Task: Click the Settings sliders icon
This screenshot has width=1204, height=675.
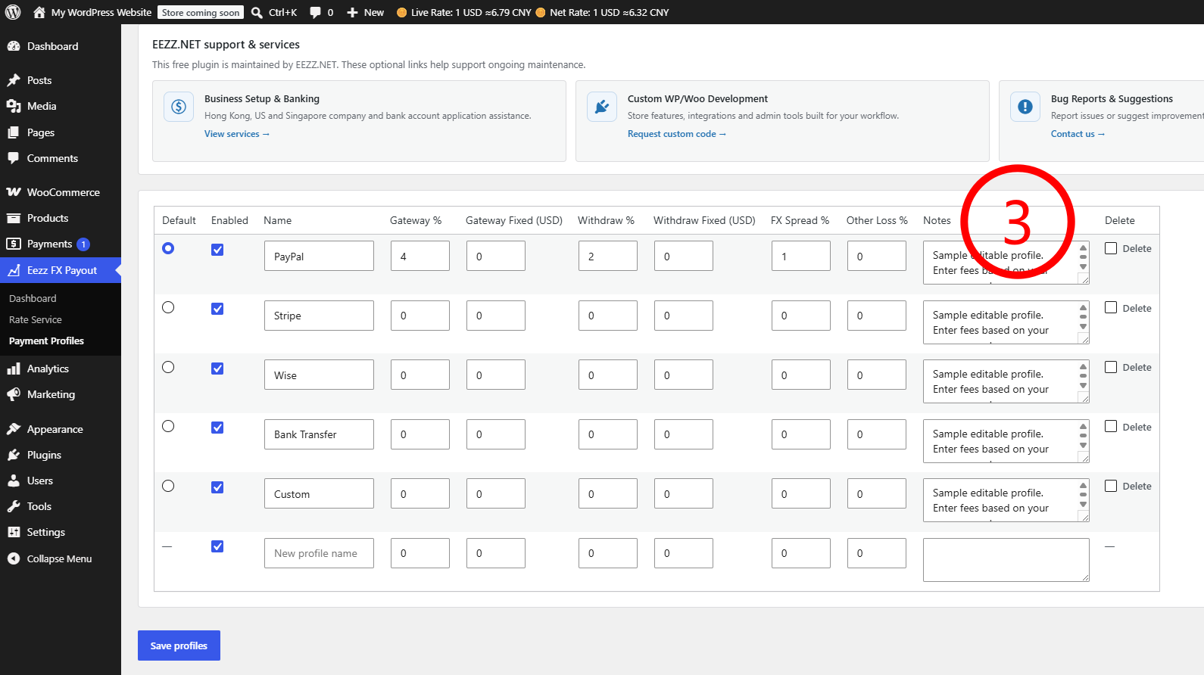Action: (x=14, y=532)
